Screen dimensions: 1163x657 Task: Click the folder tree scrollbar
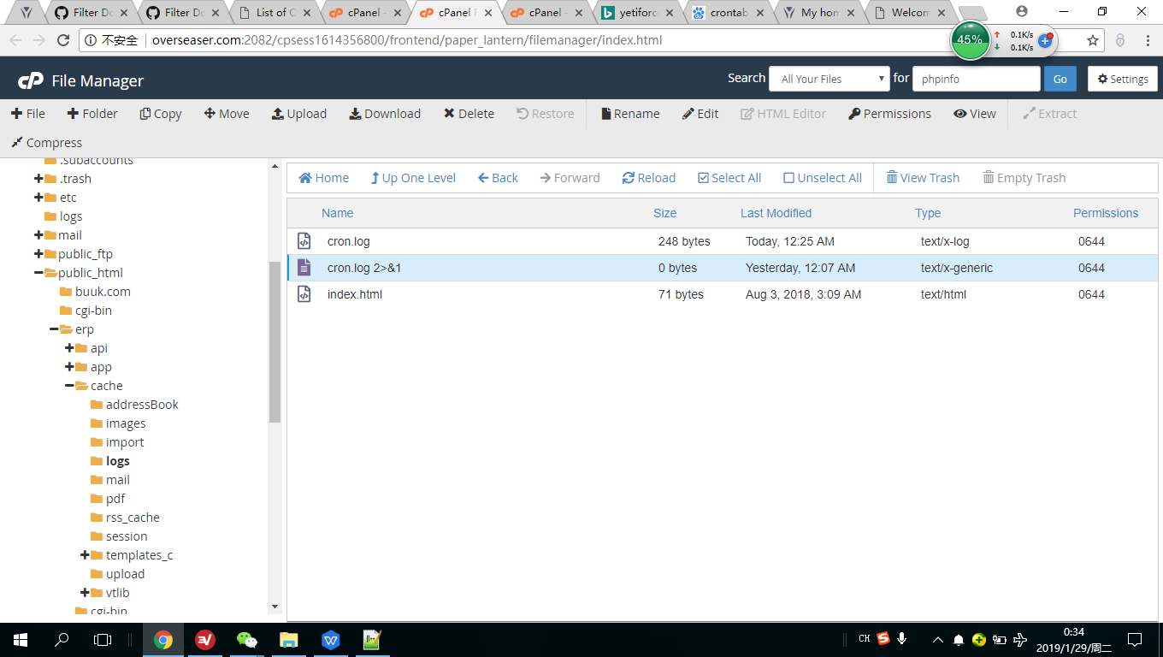(275, 342)
